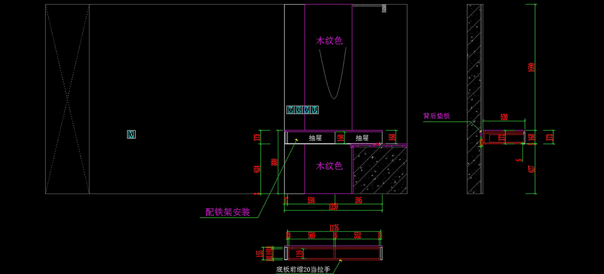The height and width of the screenshot is (274, 604).
Task: Click the 背后垫板 annotation label
Action: 436,116
